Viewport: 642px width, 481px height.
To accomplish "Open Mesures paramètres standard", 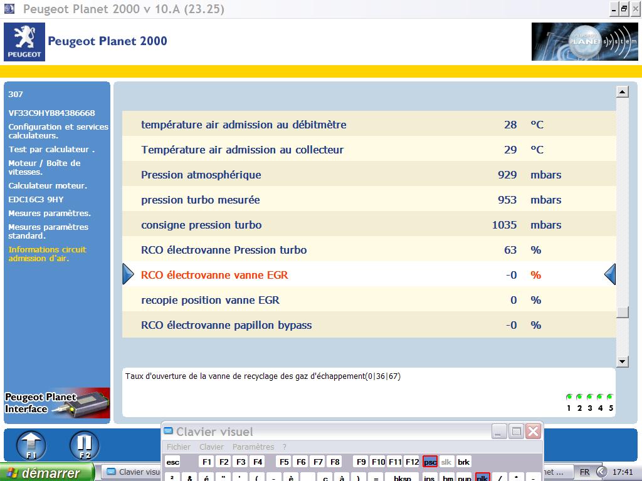I will click(x=48, y=231).
